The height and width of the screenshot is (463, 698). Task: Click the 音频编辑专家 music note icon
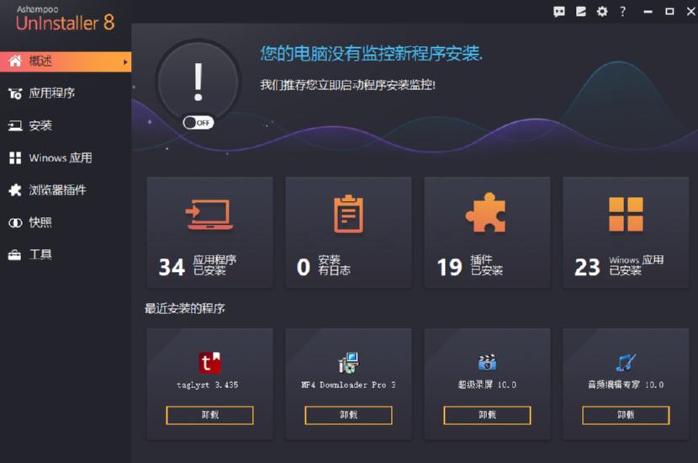[x=626, y=362]
